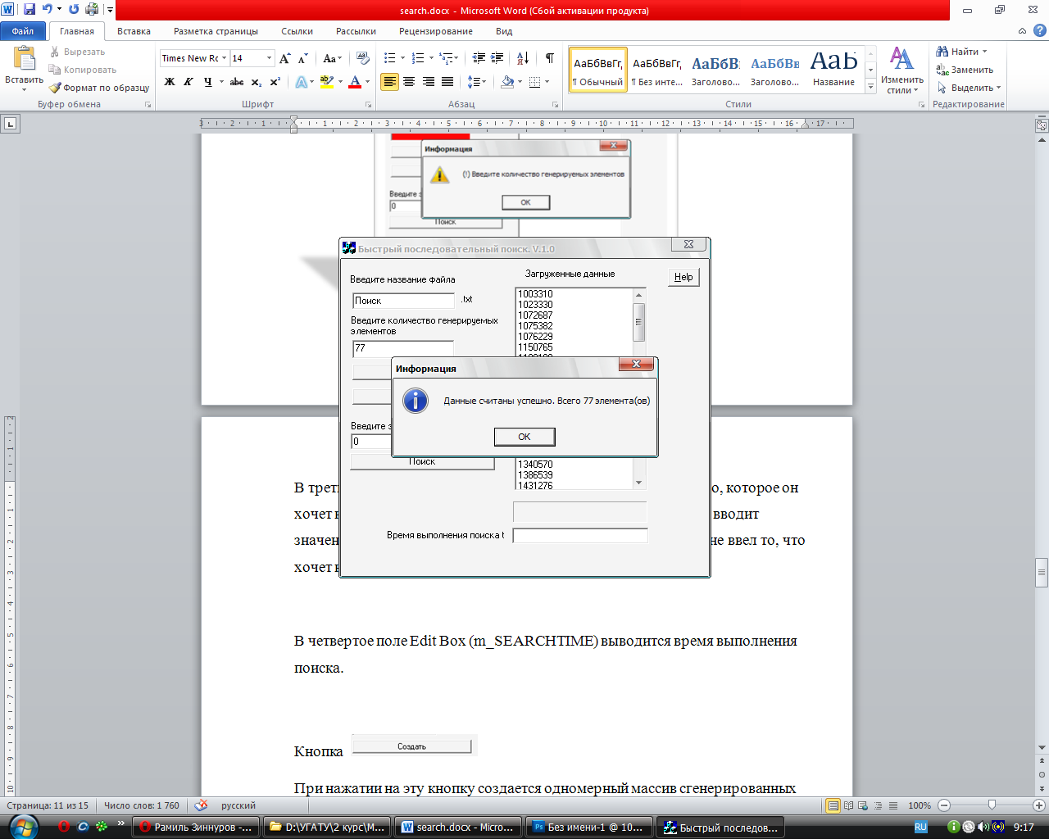Switch to the Page Layout (Разметка страницы) tab
The image size is (1049, 839).
216,31
